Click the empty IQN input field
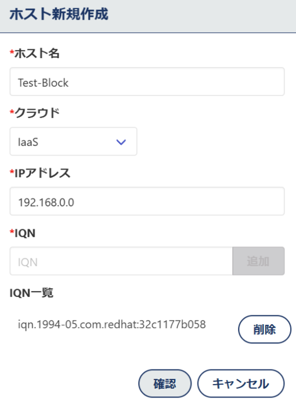Image resolution: width=296 pixels, height=412 pixels. tap(121, 261)
